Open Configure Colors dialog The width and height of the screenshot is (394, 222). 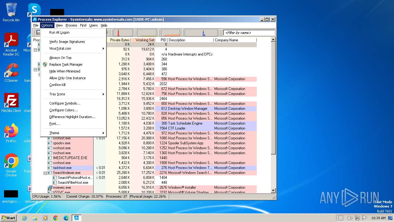pos(73,110)
